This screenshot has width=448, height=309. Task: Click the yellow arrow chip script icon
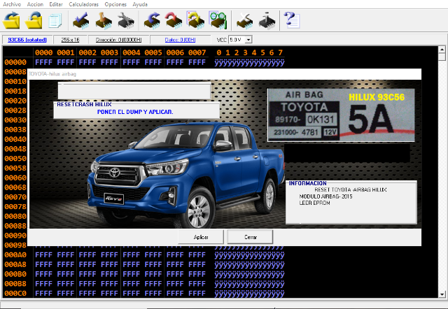coord(195,20)
